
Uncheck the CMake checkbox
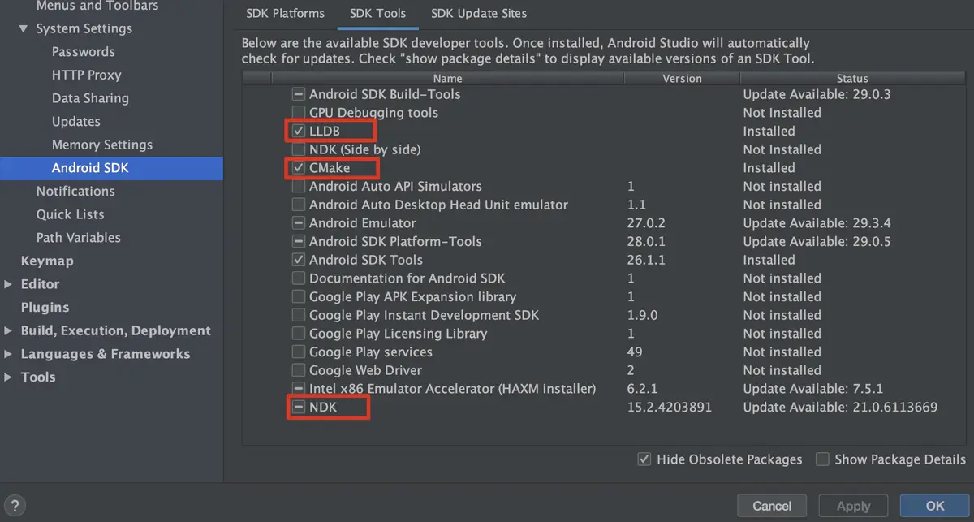tap(299, 168)
